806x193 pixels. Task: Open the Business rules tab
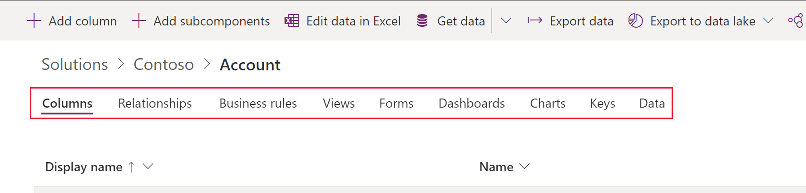click(258, 104)
